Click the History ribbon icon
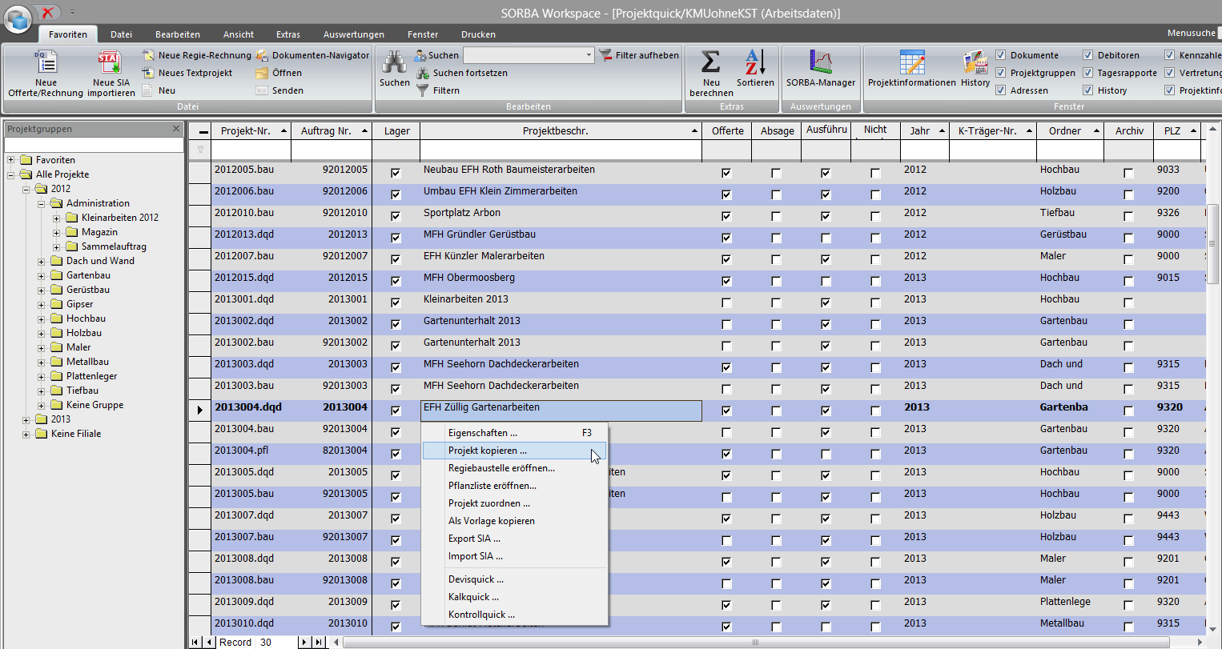1222x649 pixels. [975, 62]
